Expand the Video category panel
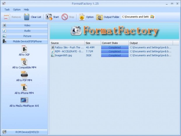The height and width of the screenshot is (136, 181). (24, 25)
